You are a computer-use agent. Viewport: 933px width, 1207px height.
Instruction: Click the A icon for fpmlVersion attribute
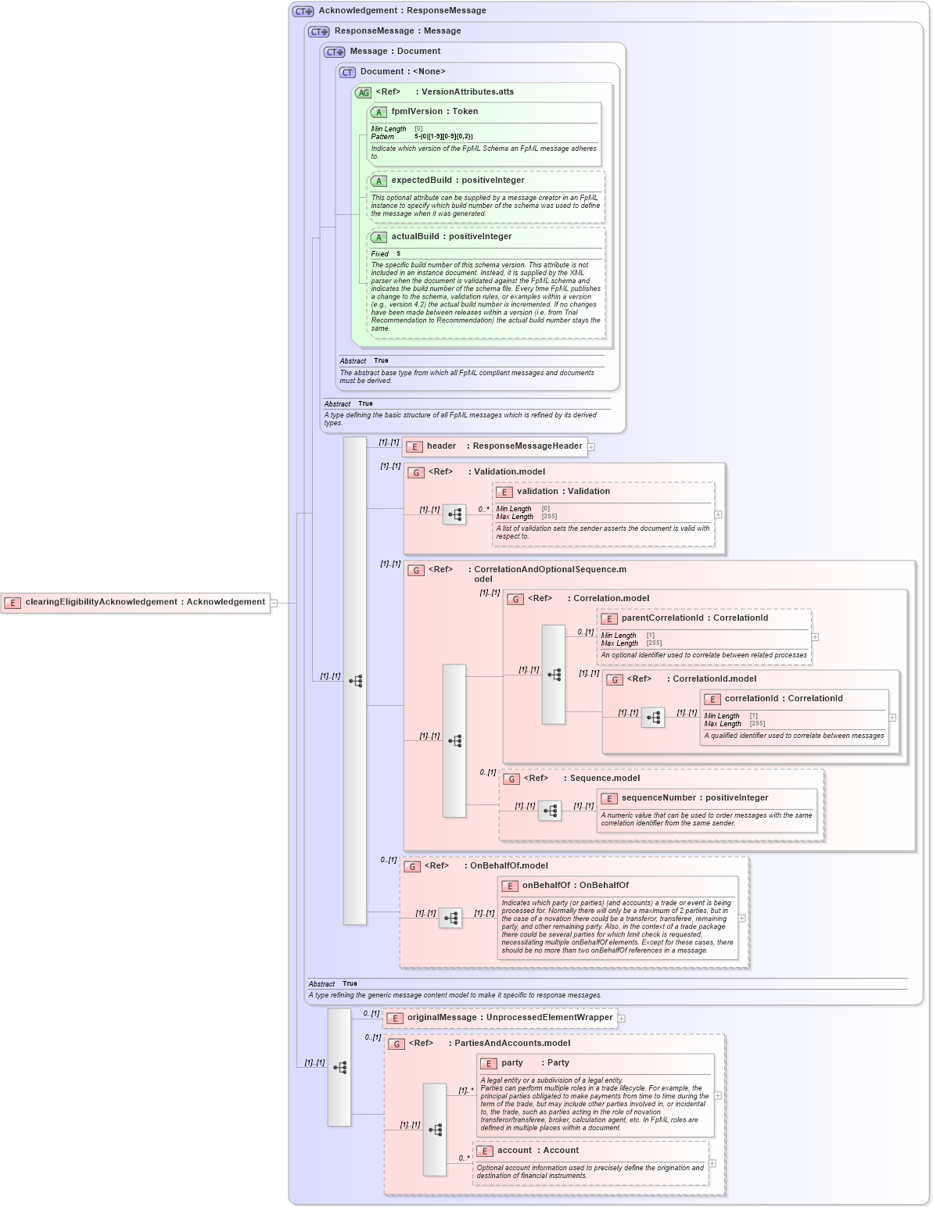pyautogui.click(x=379, y=112)
